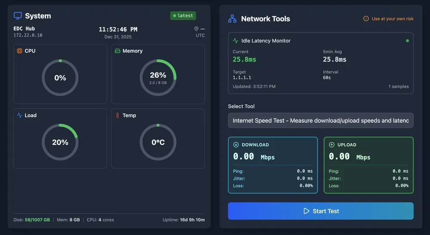Click the Memory module icon

(117, 51)
